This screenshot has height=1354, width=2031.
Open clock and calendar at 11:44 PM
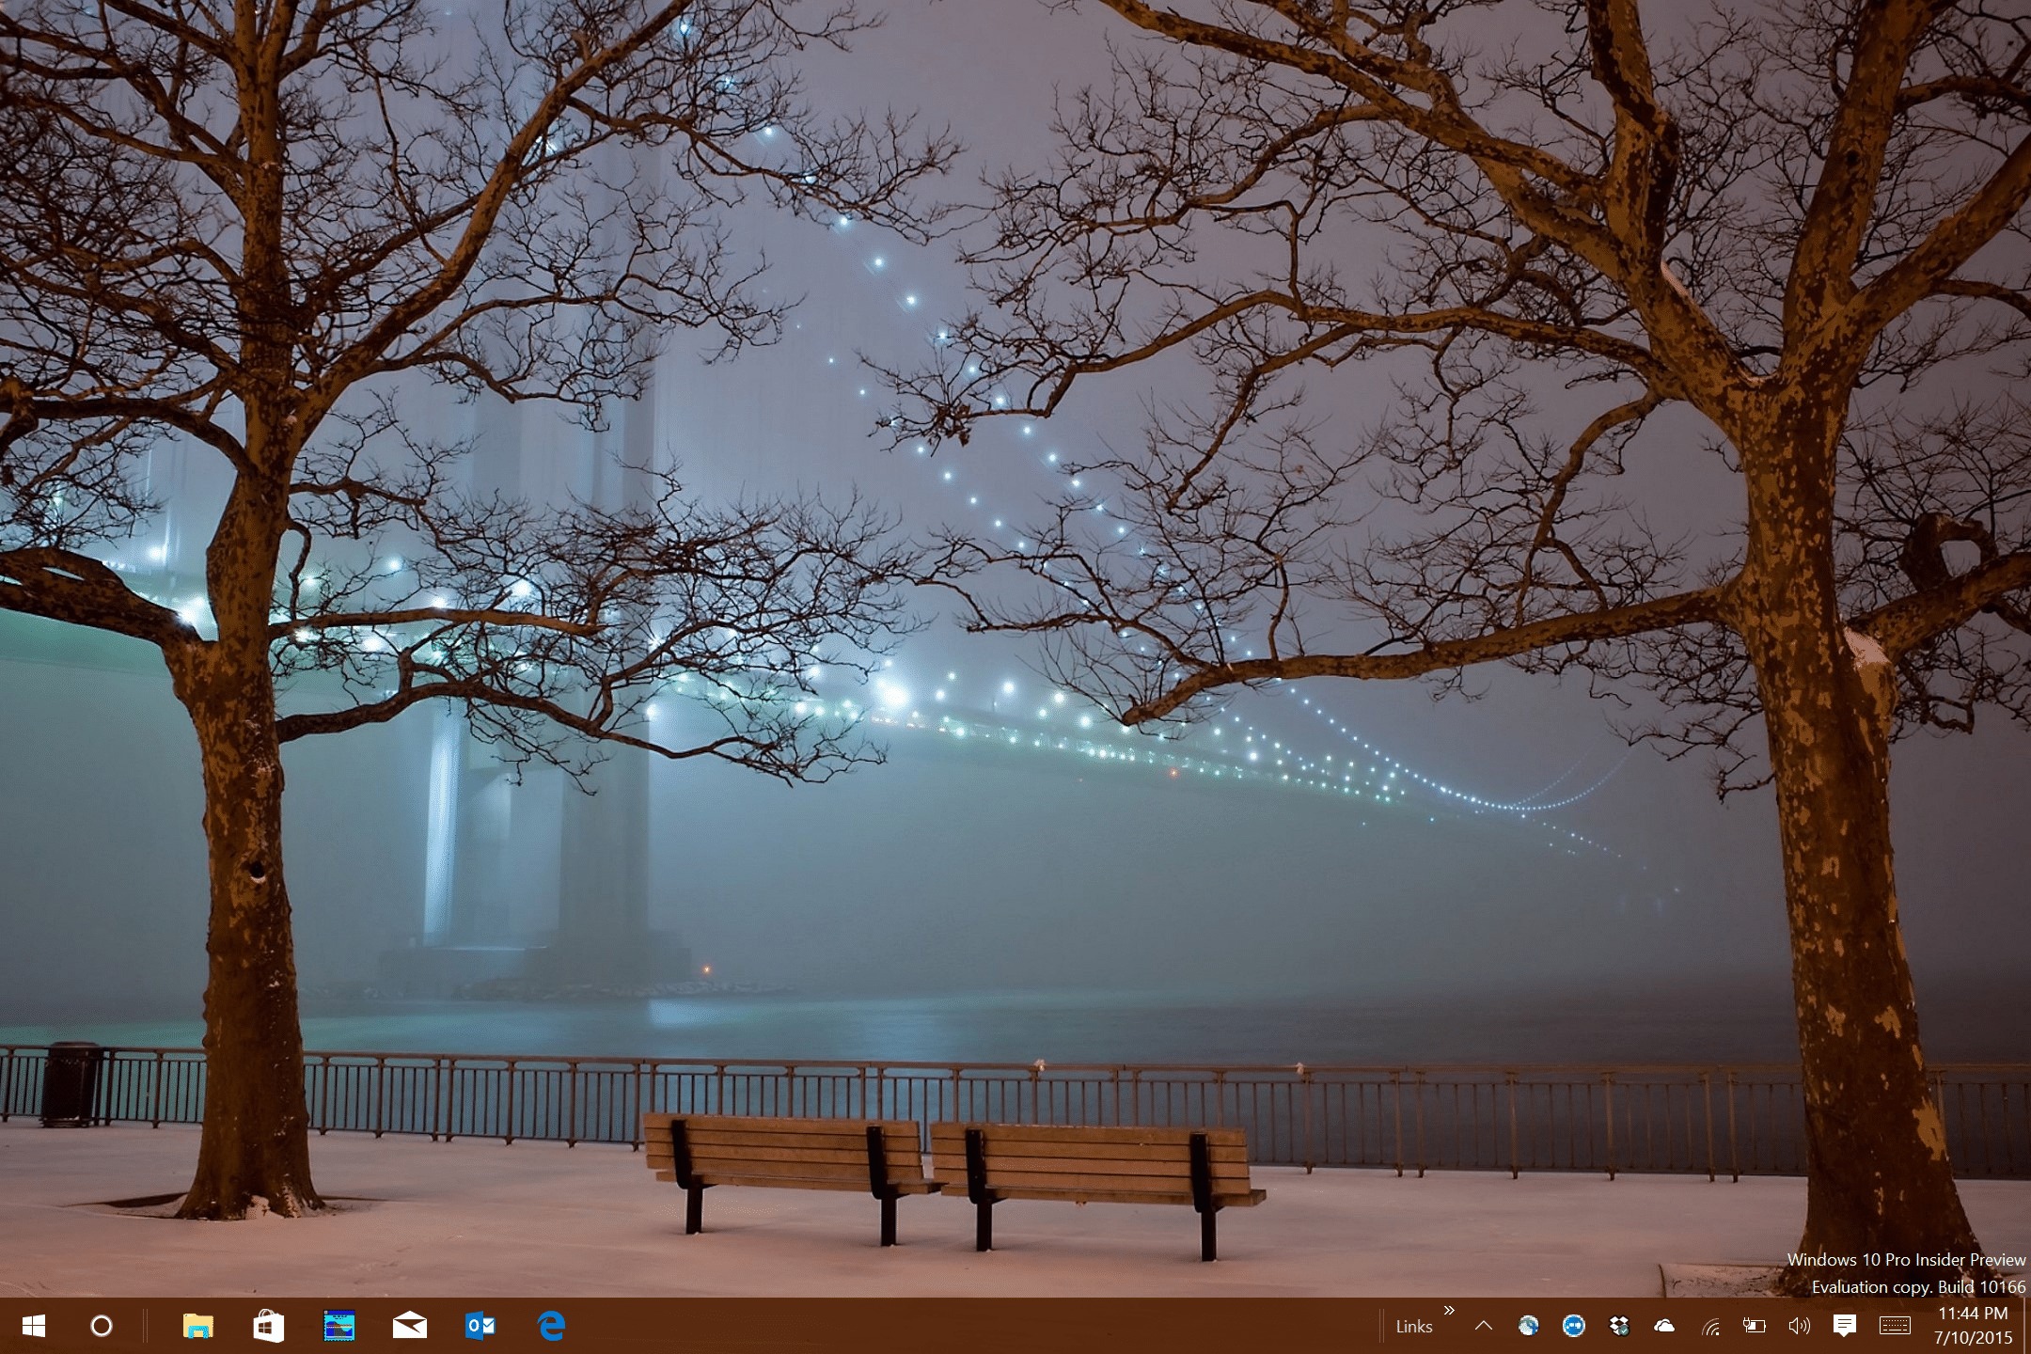coord(1973,1326)
